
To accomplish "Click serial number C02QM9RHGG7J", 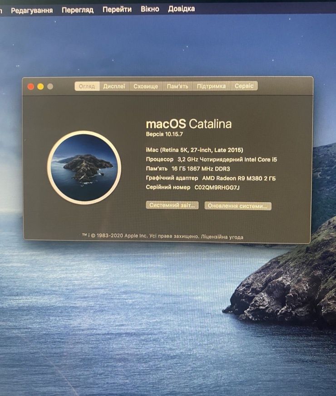I will pyautogui.click(x=217, y=187).
